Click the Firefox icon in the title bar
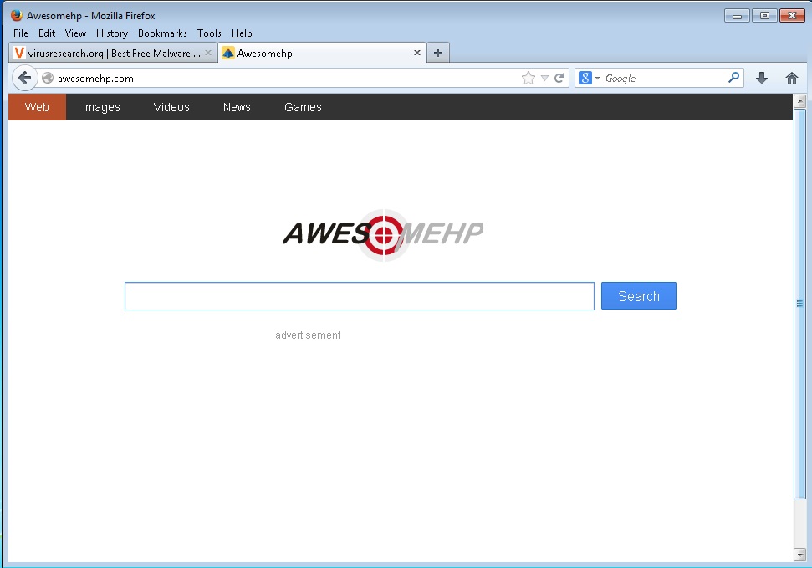Screen dimensions: 812x568 click(17, 15)
